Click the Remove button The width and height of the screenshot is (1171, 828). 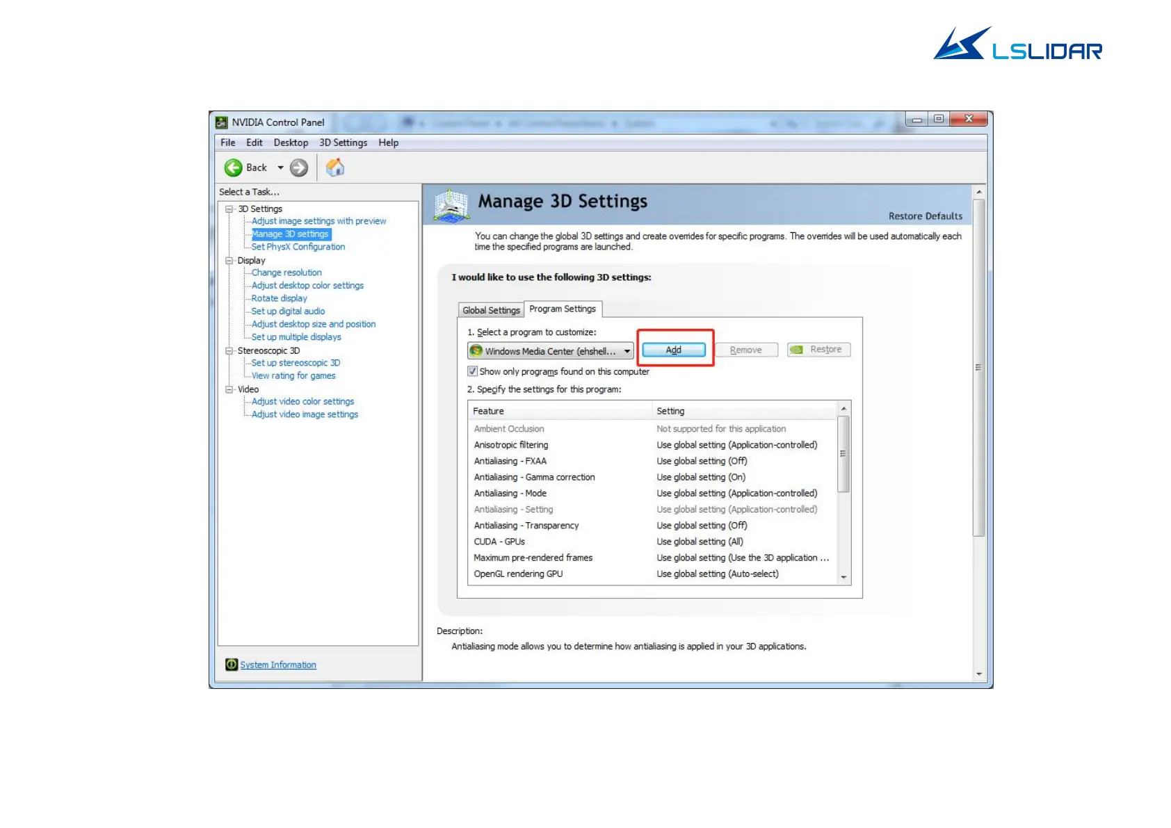(746, 350)
